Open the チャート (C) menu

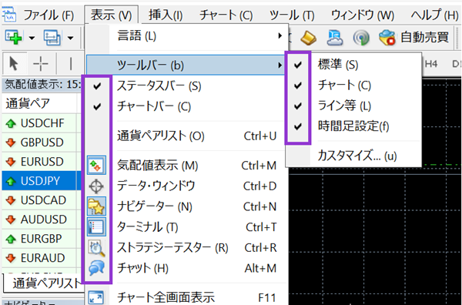[x=226, y=15]
